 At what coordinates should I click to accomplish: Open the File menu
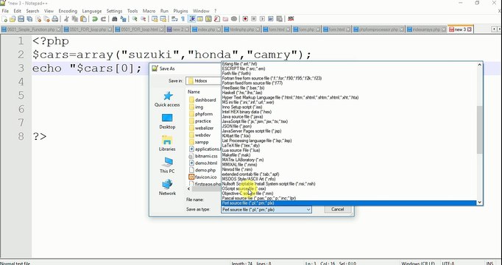[x=5, y=11]
